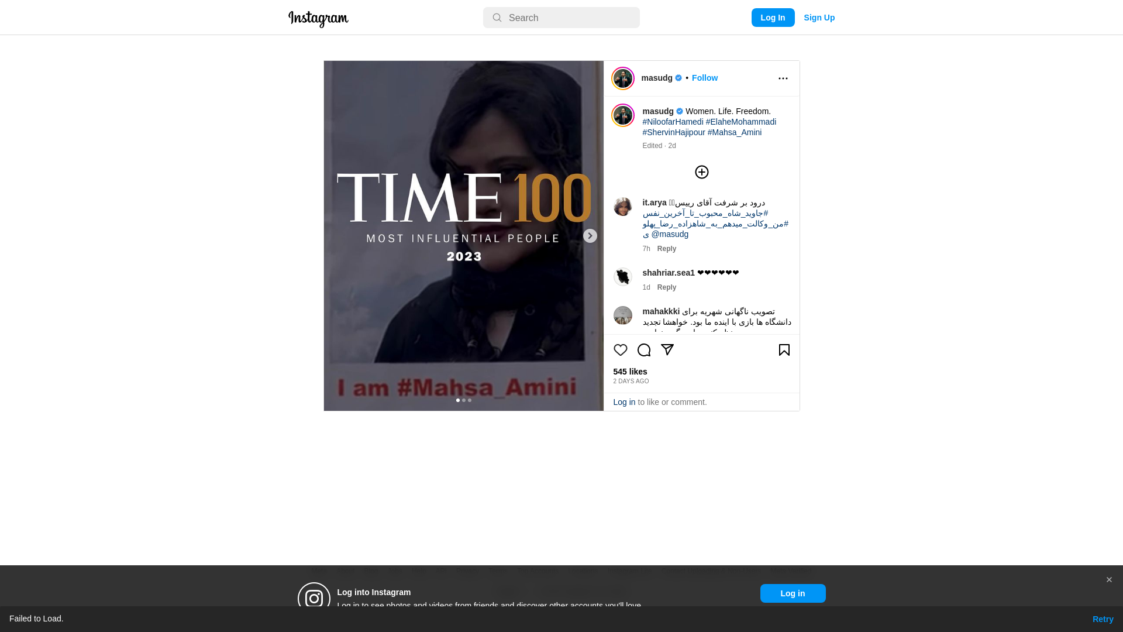Go to next carousel image arrow
The image size is (1123, 632).
tap(590, 236)
